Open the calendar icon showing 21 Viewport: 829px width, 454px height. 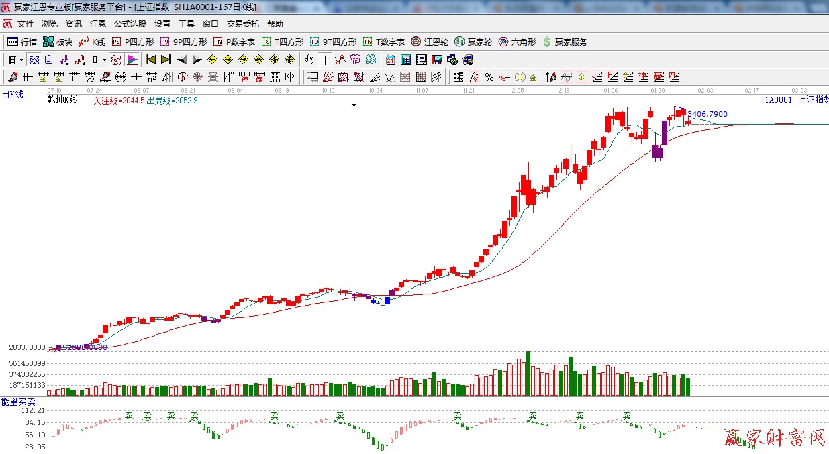point(390,60)
